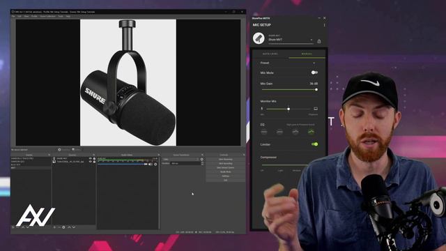Click Start Virtual Camera button
446x251 pixels.
click(x=226, y=168)
